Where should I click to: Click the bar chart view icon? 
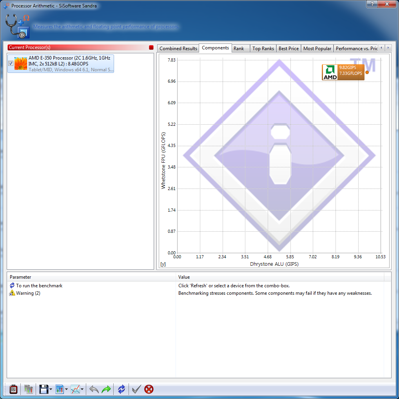tap(60, 389)
